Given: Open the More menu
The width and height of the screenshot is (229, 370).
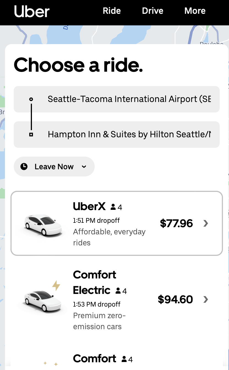Looking at the screenshot, I should point(195,11).
